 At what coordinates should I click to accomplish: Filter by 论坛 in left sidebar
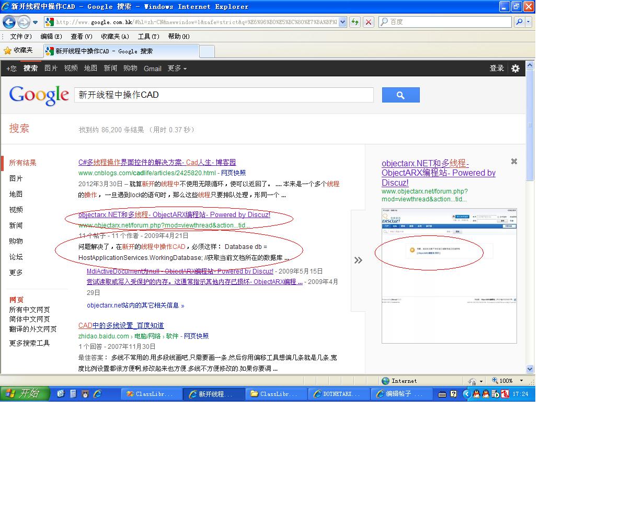(16, 257)
